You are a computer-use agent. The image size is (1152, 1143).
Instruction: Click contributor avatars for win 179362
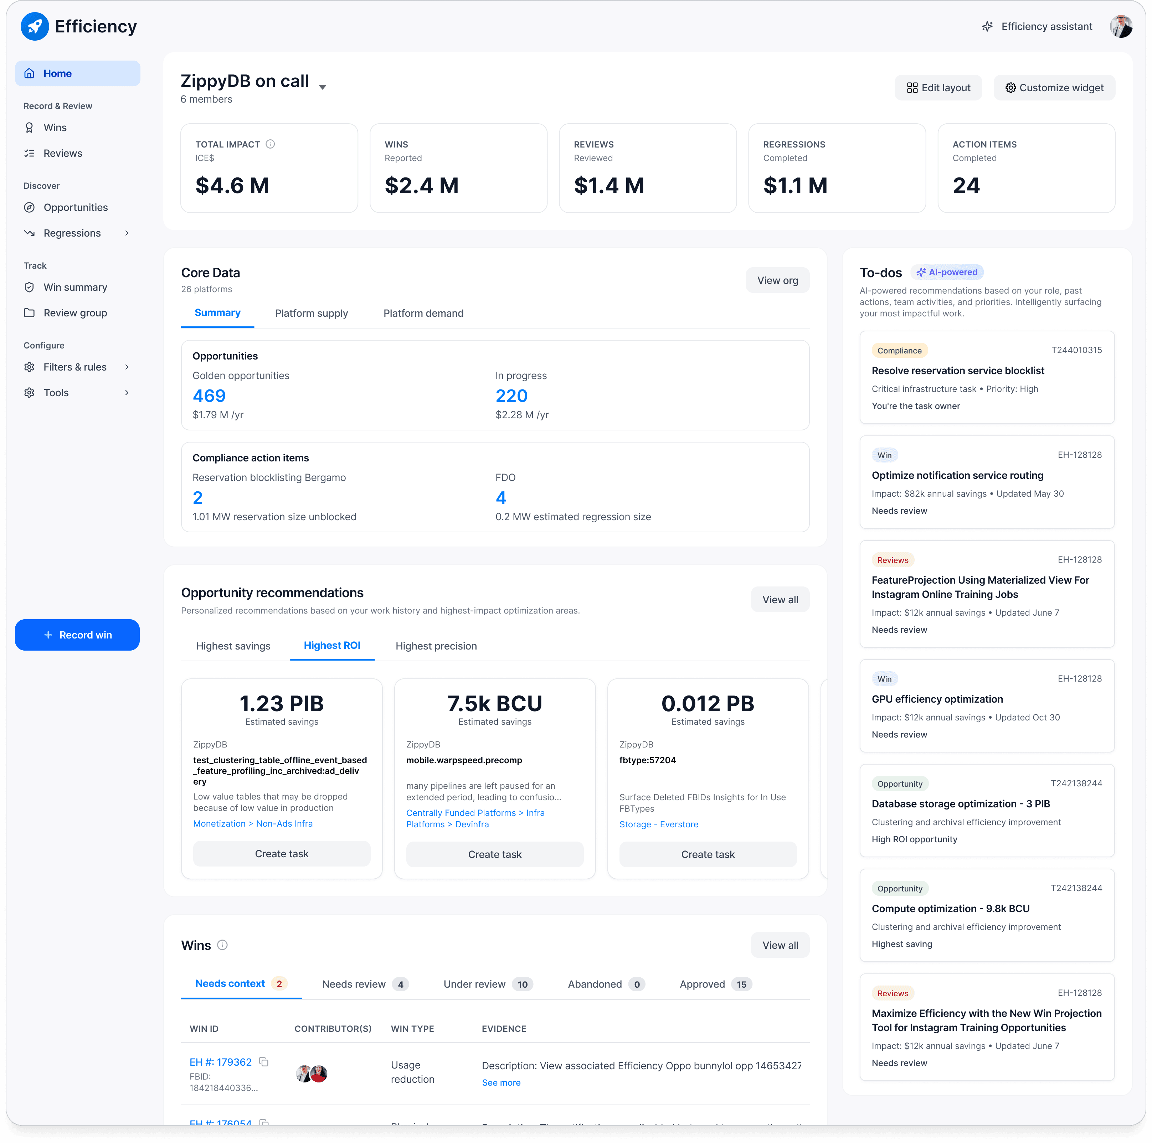pyautogui.click(x=312, y=1074)
